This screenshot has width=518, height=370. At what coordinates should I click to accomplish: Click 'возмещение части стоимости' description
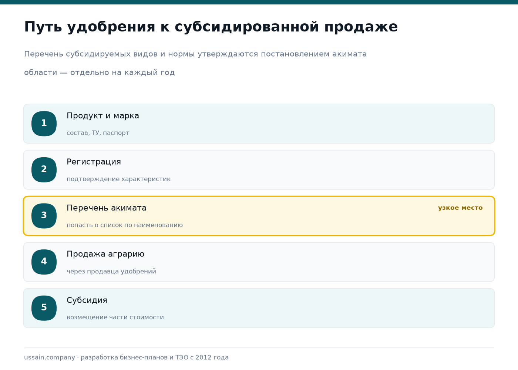pos(115,317)
